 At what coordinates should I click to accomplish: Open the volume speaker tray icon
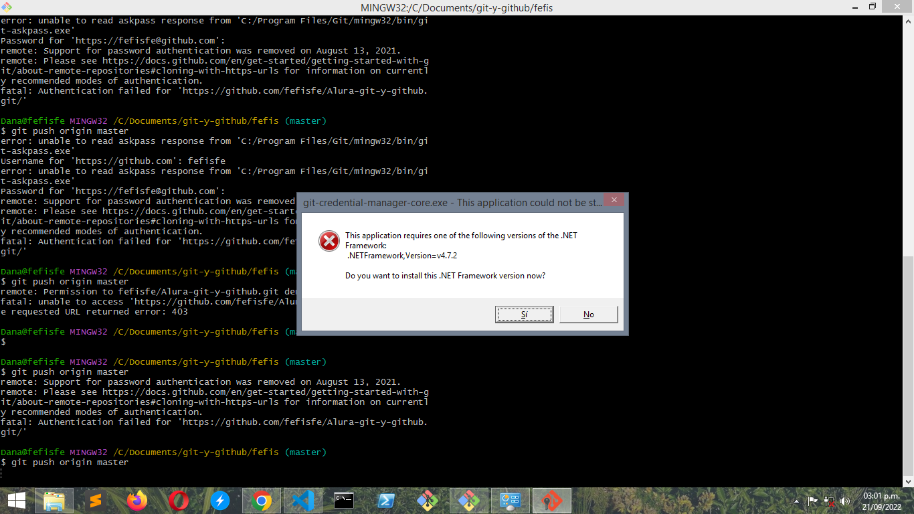click(845, 501)
